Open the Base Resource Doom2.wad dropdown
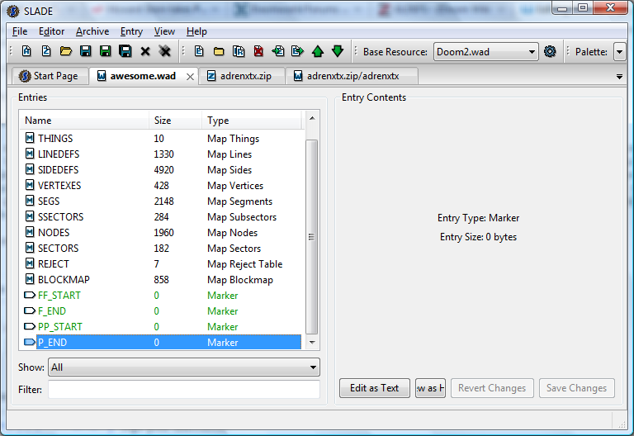Image resolution: width=634 pixels, height=436 pixels. click(485, 52)
